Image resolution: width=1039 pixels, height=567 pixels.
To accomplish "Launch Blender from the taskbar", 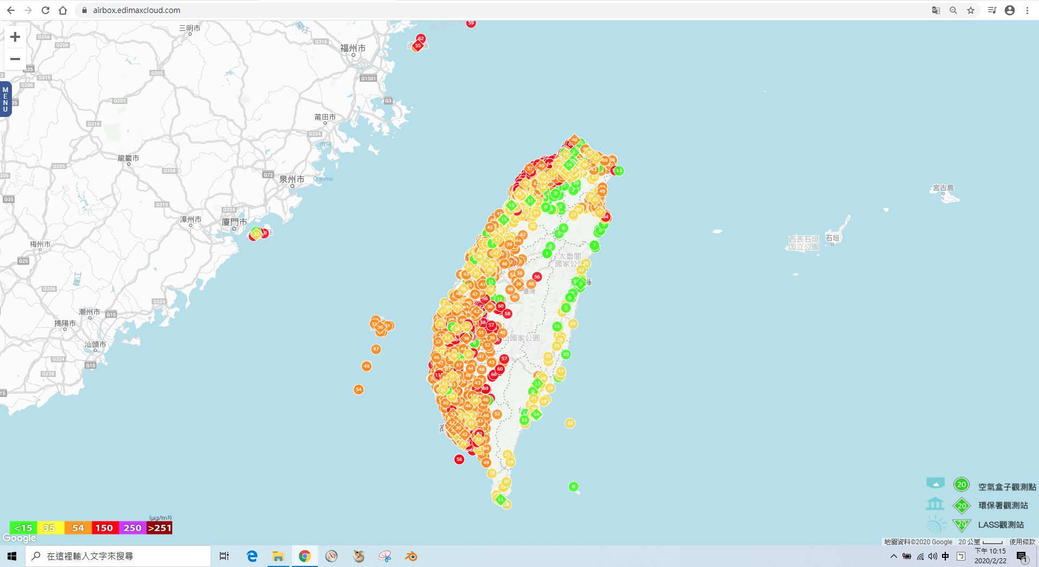I will point(411,556).
